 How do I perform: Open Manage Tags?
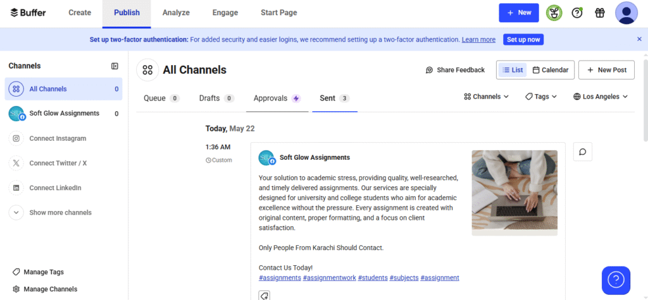(39, 272)
